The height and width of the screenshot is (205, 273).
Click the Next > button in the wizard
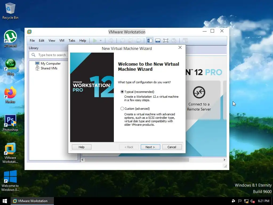point(150,147)
